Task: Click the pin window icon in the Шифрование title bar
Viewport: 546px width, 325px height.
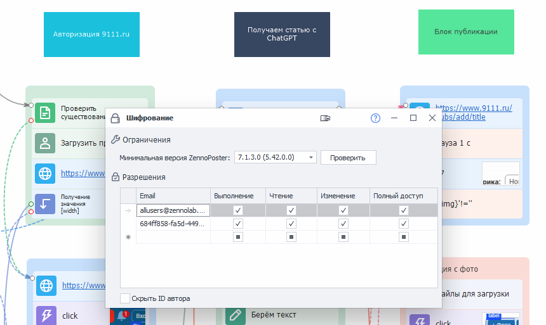Action: click(325, 118)
